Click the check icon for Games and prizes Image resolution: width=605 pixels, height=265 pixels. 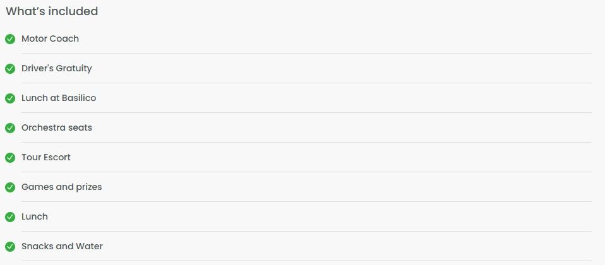coord(10,187)
